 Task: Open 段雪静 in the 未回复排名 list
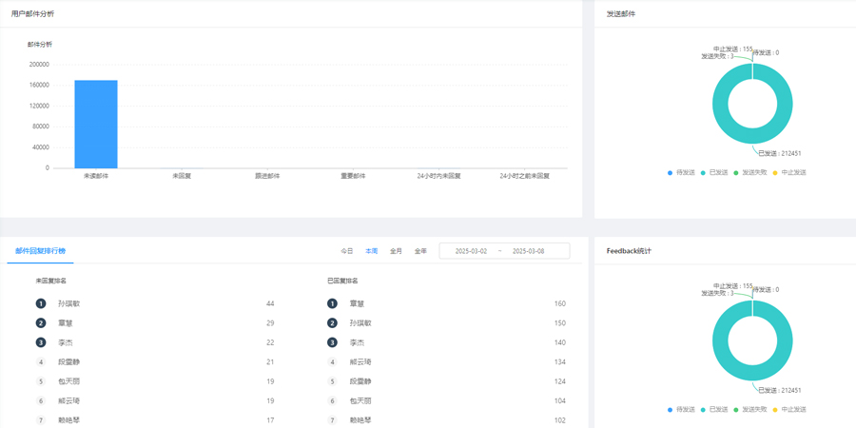tap(68, 362)
